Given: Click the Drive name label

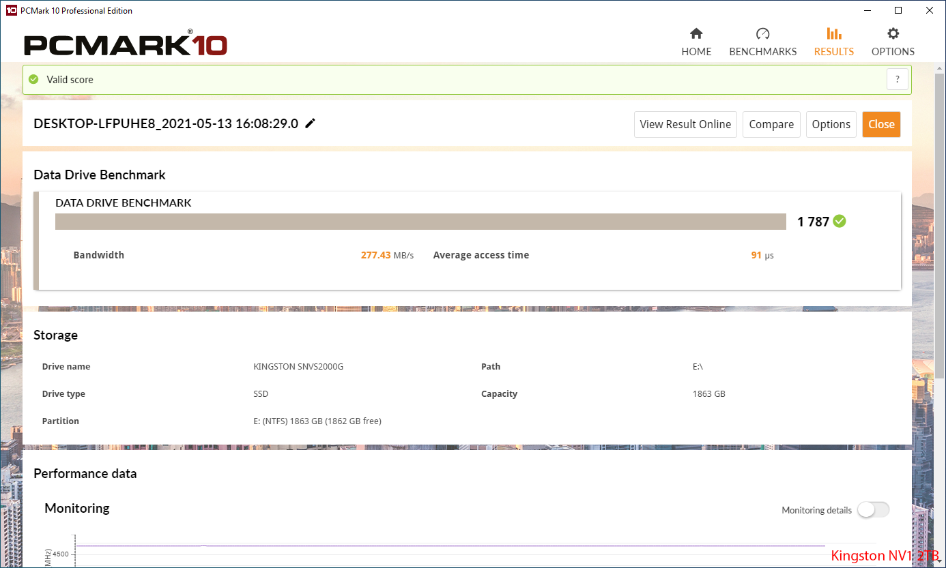Looking at the screenshot, I should tap(66, 366).
